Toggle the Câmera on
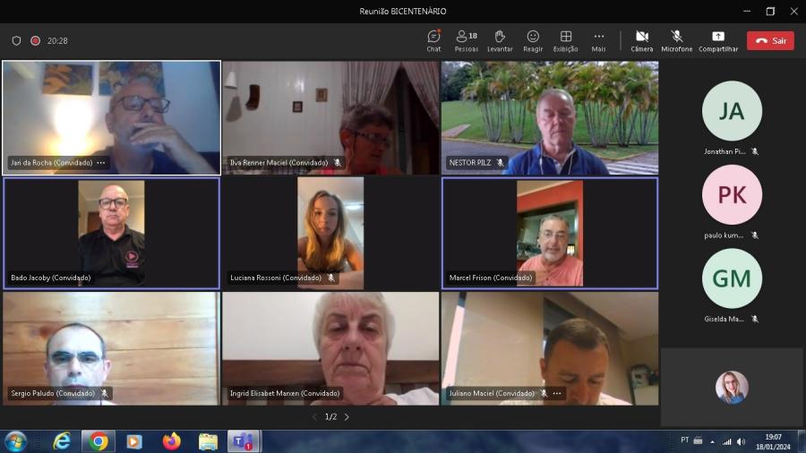This screenshot has width=806, height=453. (641, 40)
